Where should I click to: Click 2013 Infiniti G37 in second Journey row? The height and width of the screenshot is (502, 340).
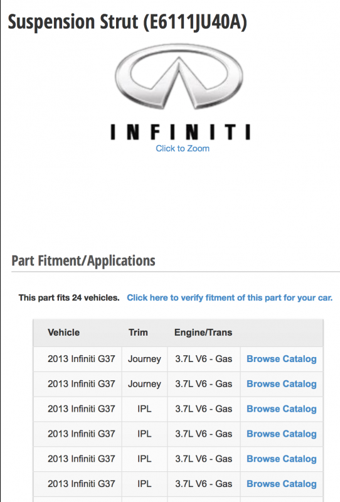82,384
